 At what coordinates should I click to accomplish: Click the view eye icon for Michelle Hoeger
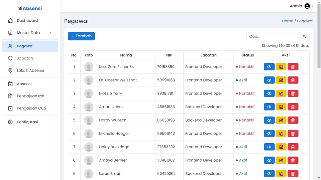click(x=269, y=134)
